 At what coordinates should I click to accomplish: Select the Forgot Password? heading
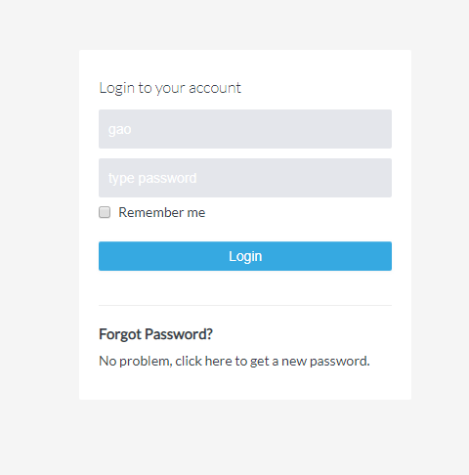pyautogui.click(x=155, y=334)
